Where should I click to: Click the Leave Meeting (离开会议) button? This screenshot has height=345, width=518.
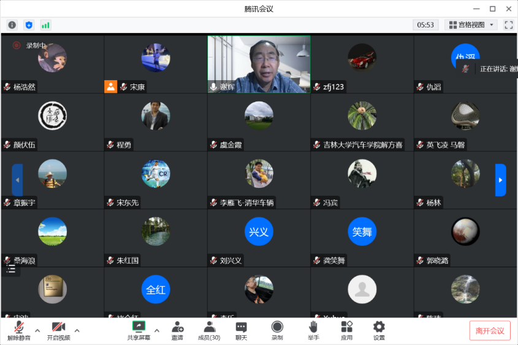click(490, 331)
